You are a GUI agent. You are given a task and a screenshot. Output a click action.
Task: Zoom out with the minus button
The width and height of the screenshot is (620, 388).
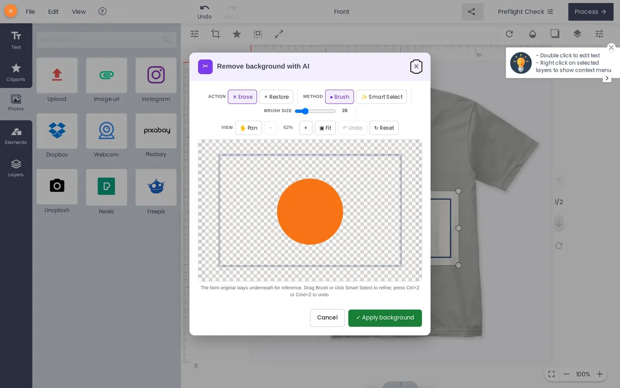click(x=270, y=128)
